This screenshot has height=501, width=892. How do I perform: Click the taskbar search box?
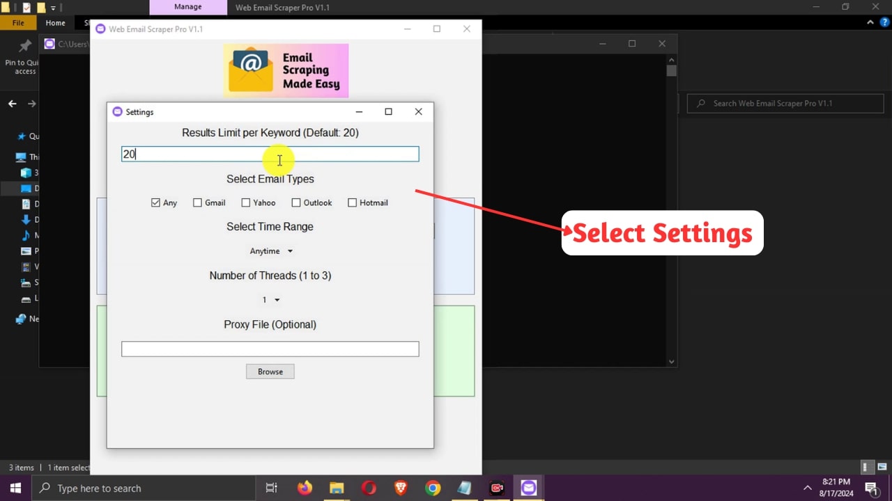tap(145, 488)
